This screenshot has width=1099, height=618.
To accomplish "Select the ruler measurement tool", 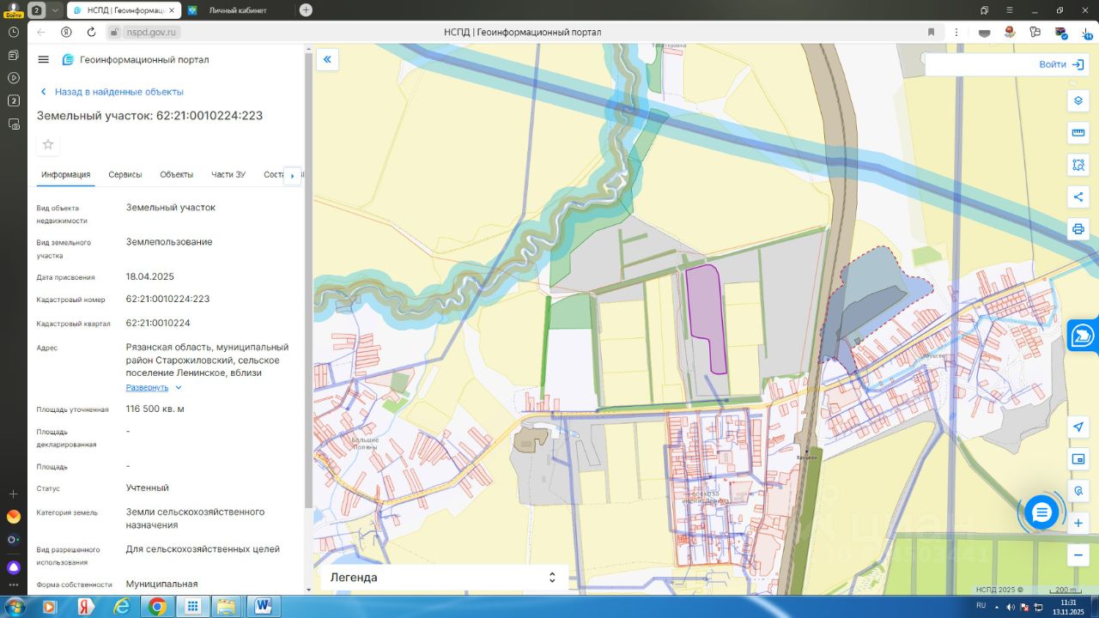I will click(1078, 133).
